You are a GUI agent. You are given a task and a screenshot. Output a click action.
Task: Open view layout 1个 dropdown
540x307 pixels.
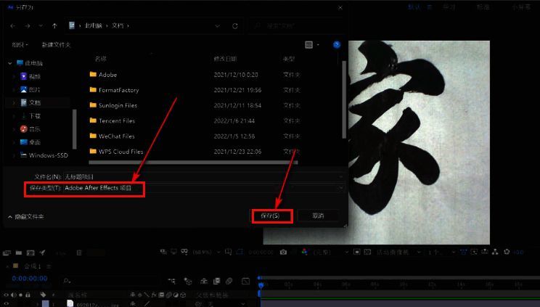[x=441, y=253]
